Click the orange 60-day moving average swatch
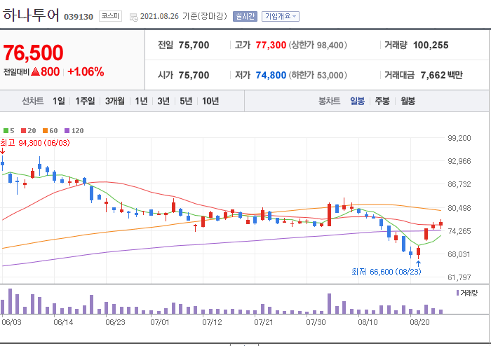The height and width of the screenshot is (346, 491). point(46,131)
